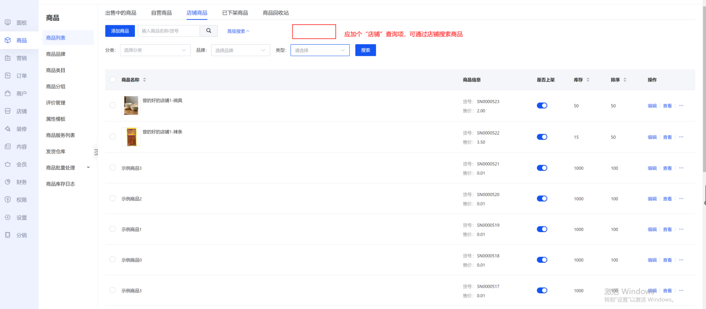
Task: Open 发货仓库 in the submenu
Action: [x=55, y=152]
